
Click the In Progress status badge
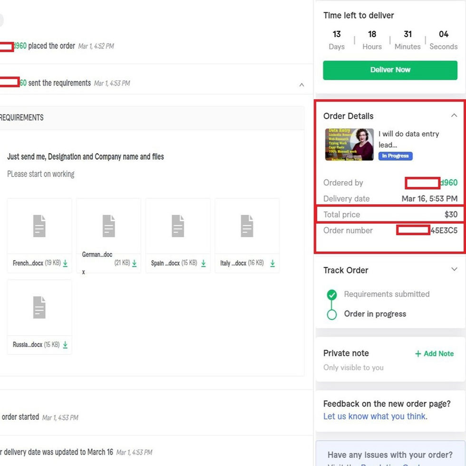395,156
